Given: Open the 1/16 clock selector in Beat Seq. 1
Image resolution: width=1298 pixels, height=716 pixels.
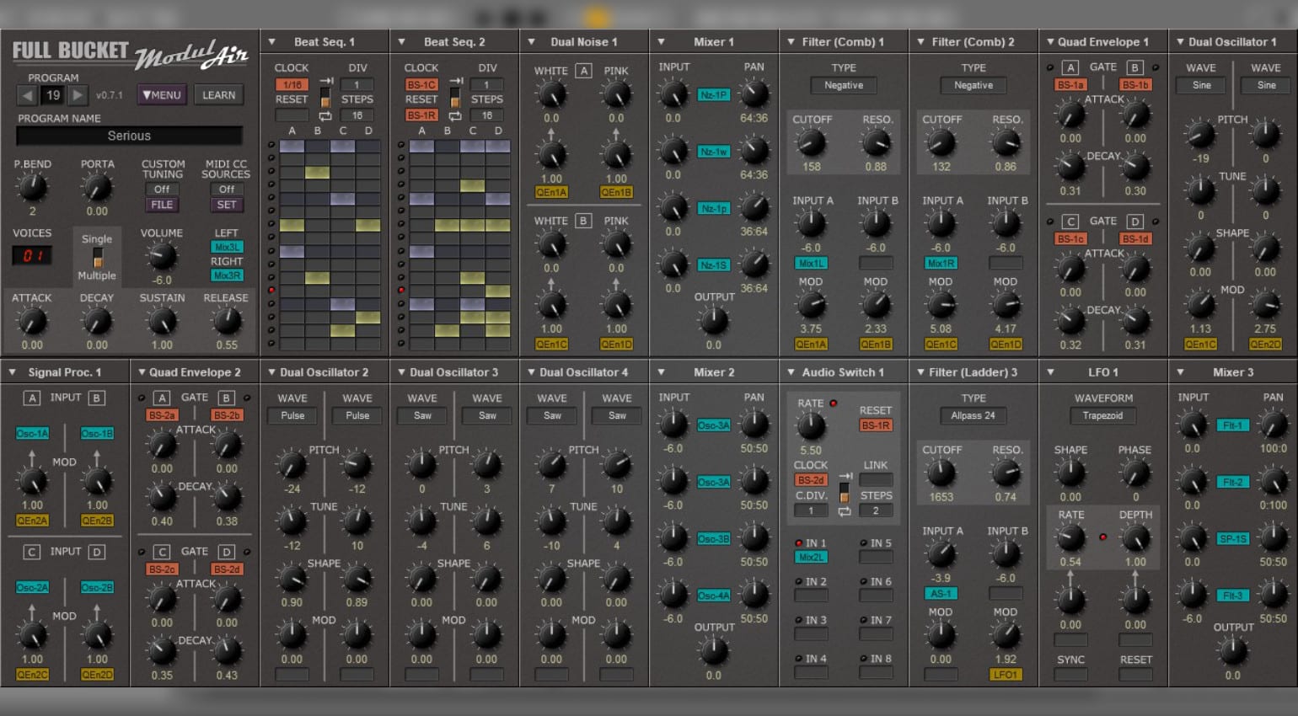Looking at the screenshot, I should [292, 85].
